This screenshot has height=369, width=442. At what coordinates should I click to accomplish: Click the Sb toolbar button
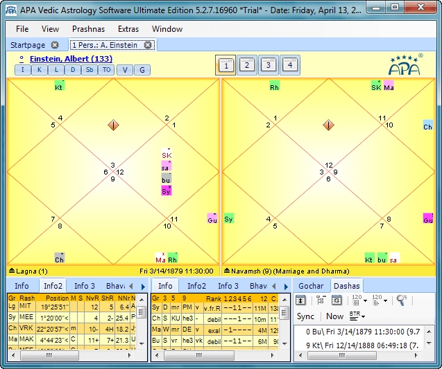[90, 70]
